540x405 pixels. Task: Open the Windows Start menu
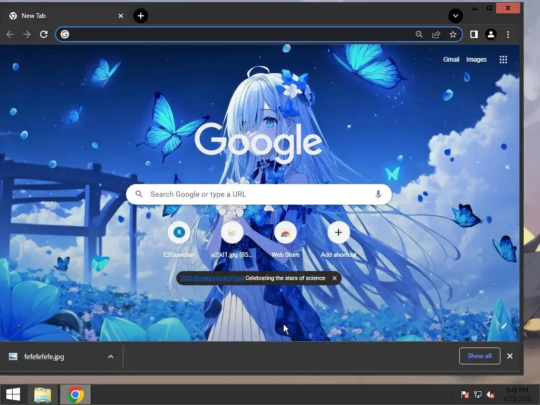coord(13,394)
